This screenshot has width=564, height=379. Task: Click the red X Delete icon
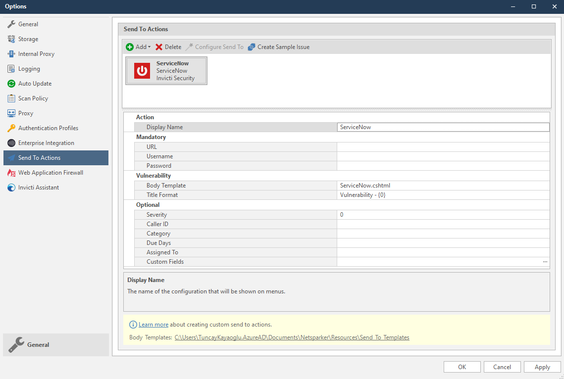pyautogui.click(x=158, y=47)
